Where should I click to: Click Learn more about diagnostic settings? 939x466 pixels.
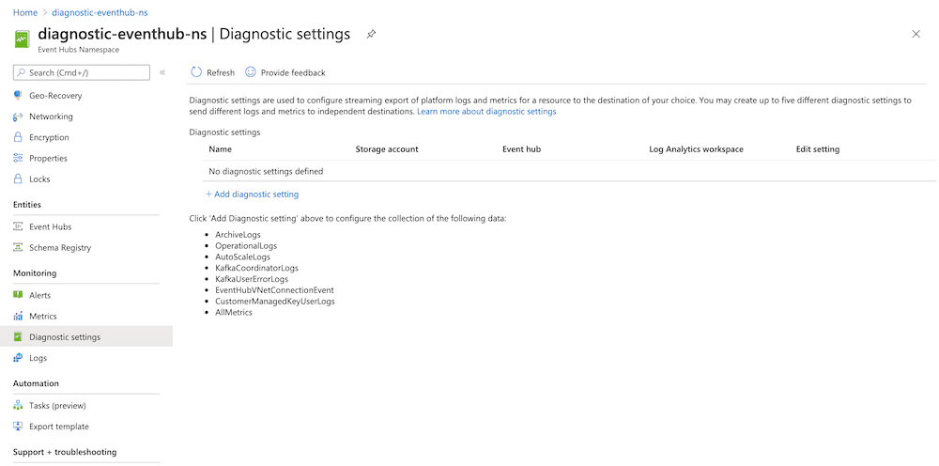coord(486,112)
